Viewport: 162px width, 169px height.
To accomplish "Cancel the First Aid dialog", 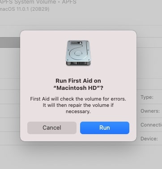I will (52, 128).
